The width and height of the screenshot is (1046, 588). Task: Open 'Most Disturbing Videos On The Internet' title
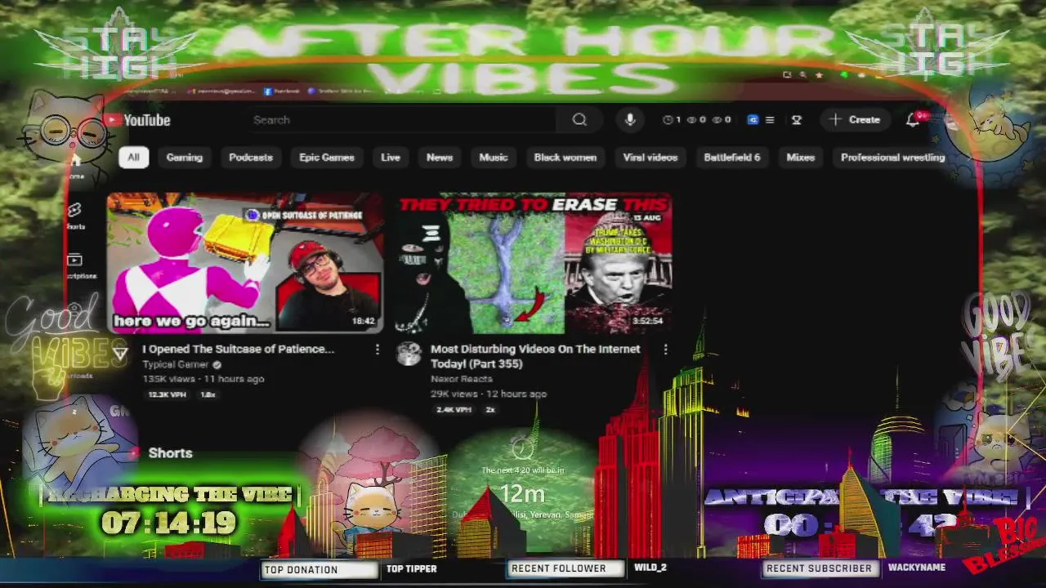(x=535, y=356)
